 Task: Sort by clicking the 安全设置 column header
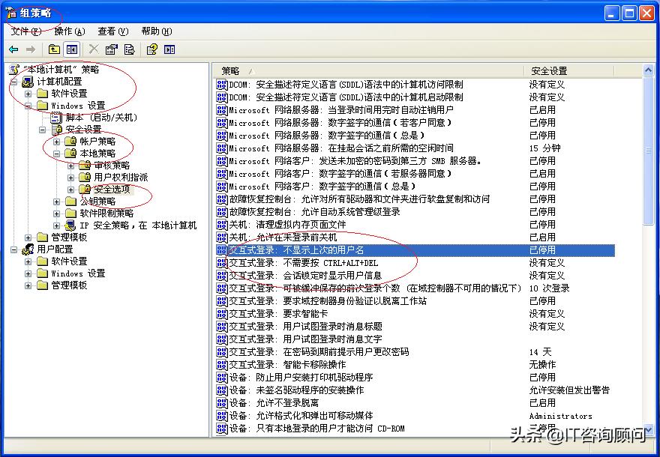547,69
